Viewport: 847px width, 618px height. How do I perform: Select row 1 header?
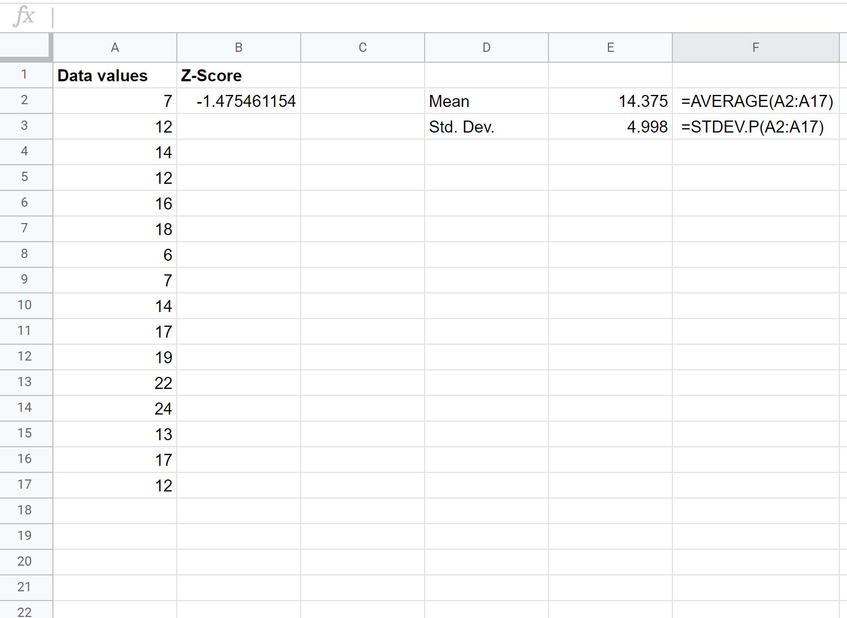(x=26, y=75)
